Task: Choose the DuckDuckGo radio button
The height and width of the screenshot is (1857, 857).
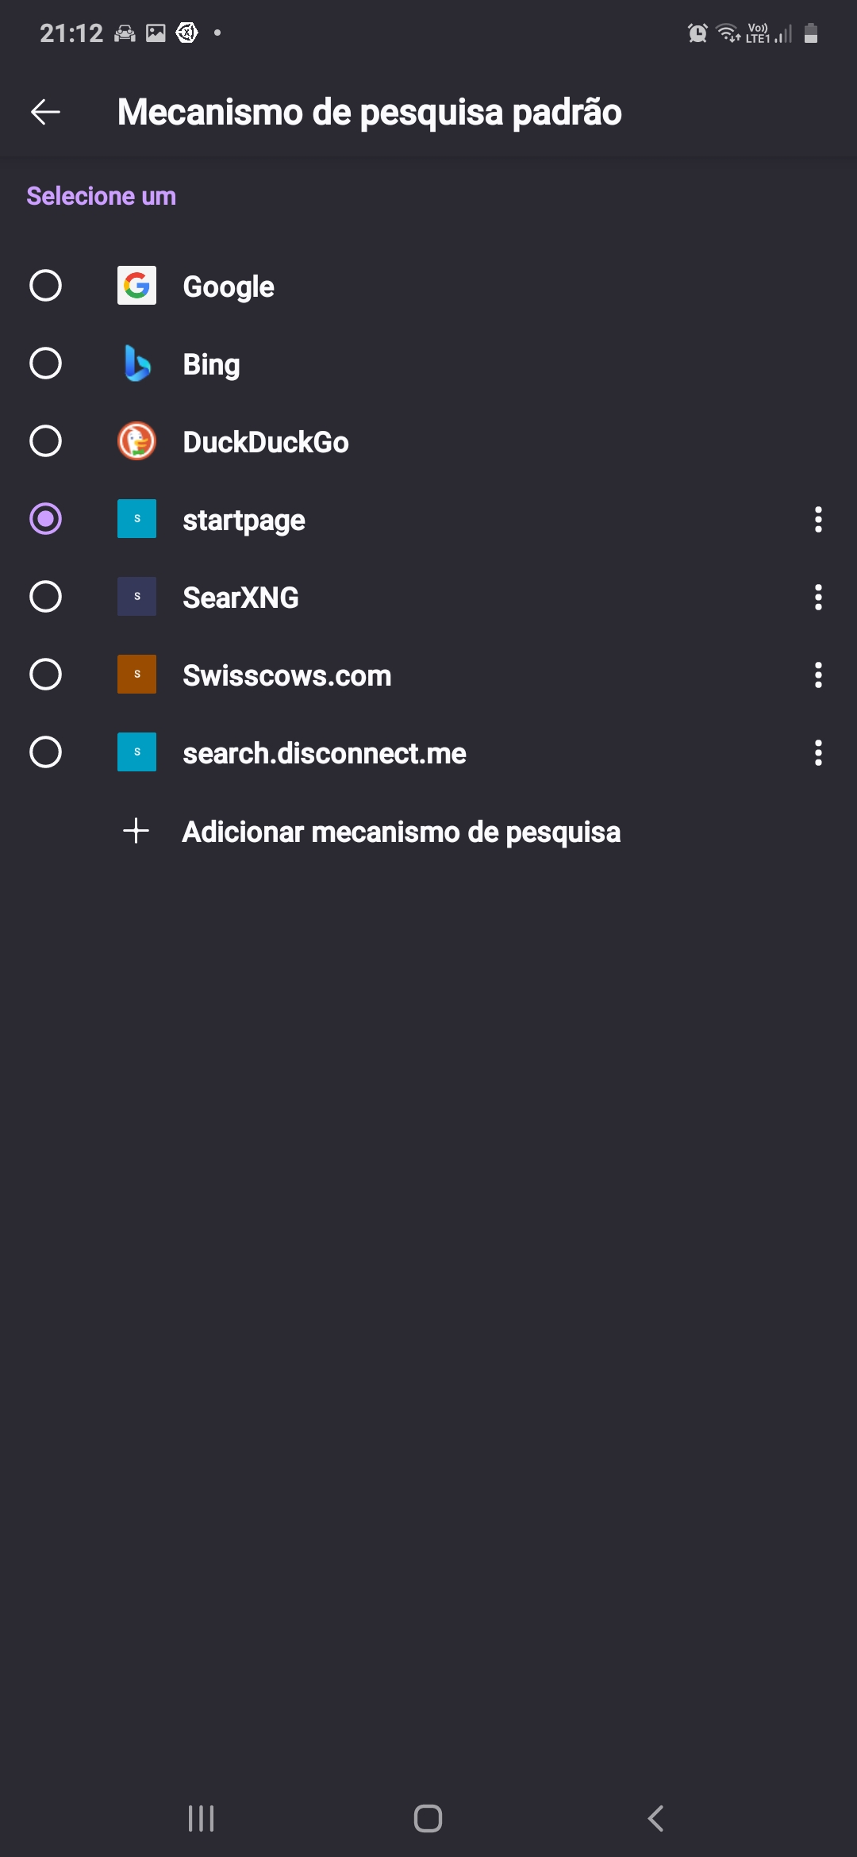Action: point(45,441)
